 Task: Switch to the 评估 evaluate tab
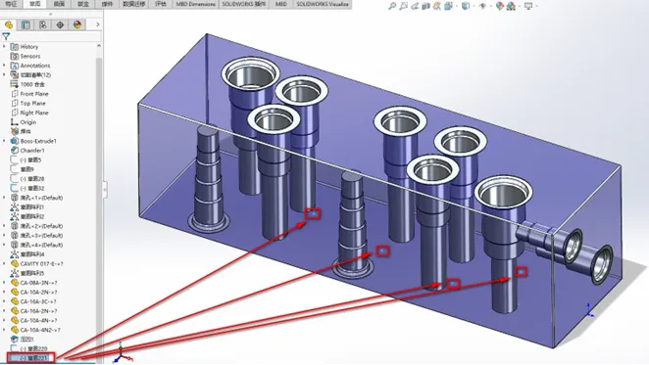pos(160,4)
